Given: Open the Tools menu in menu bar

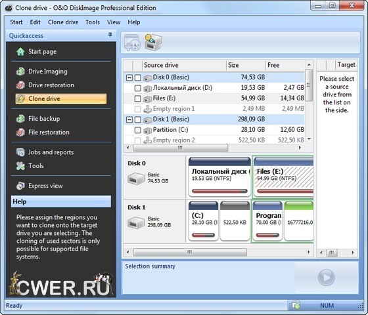Looking at the screenshot, I should (x=93, y=22).
